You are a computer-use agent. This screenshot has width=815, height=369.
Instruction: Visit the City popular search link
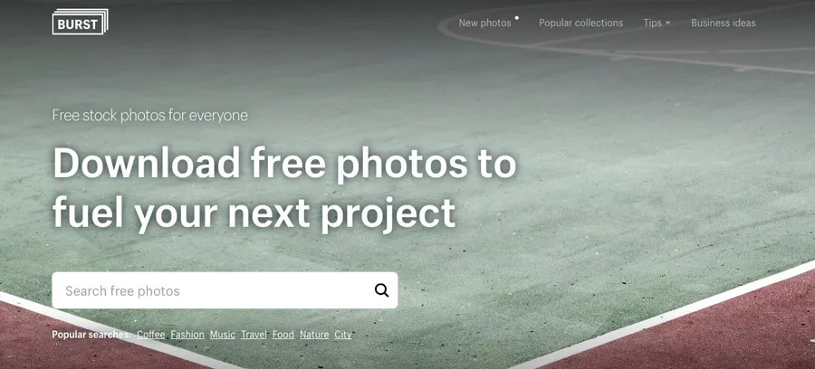click(x=342, y=335)
